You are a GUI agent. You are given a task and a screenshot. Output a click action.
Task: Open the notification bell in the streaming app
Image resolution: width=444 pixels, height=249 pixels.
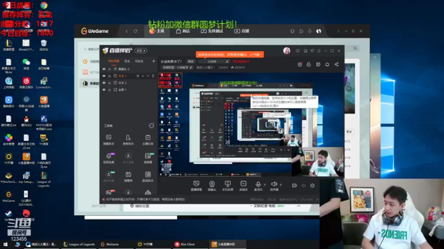[327, 64]
